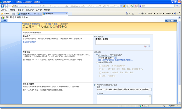Check the 设计 permission checkbox
The width and height of the screenshot is (182, 109).
click(x=100, y=69)
